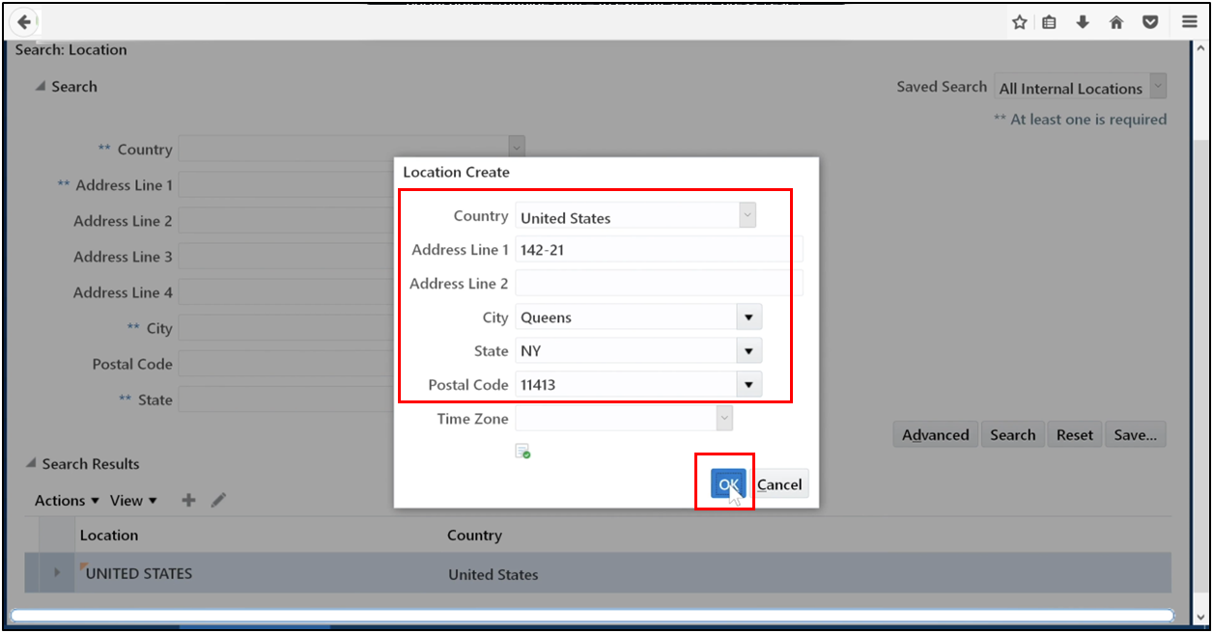Open the browser hamburger menu
This screenshot has height=633, width=1213.
[1189, 21]
